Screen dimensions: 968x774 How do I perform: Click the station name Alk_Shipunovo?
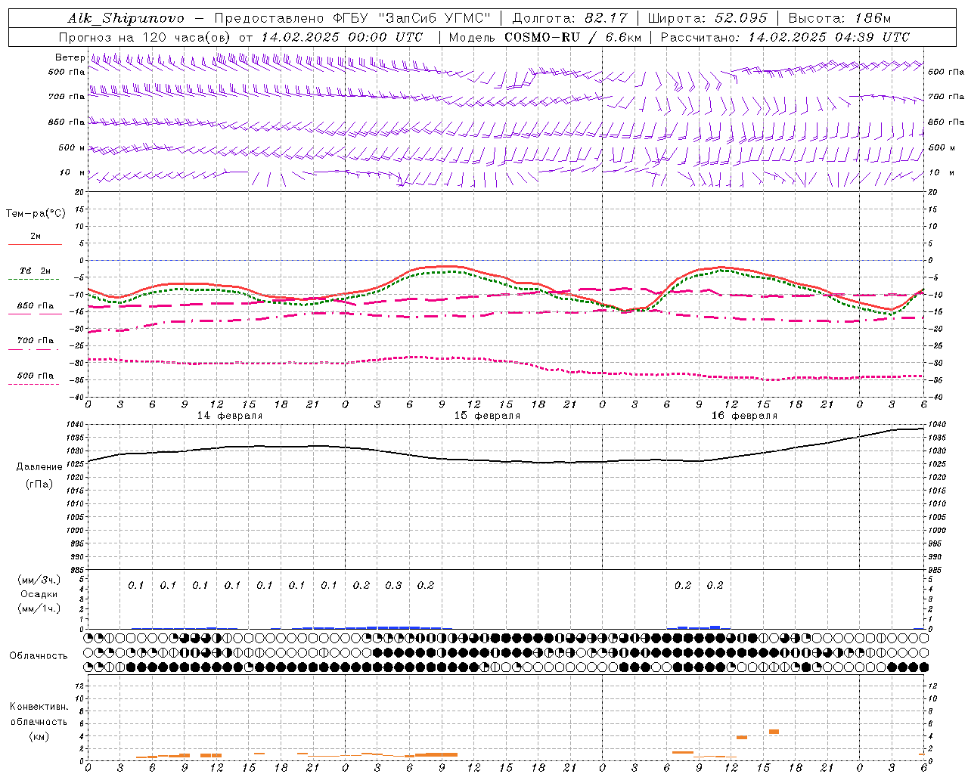coord(125,18)
